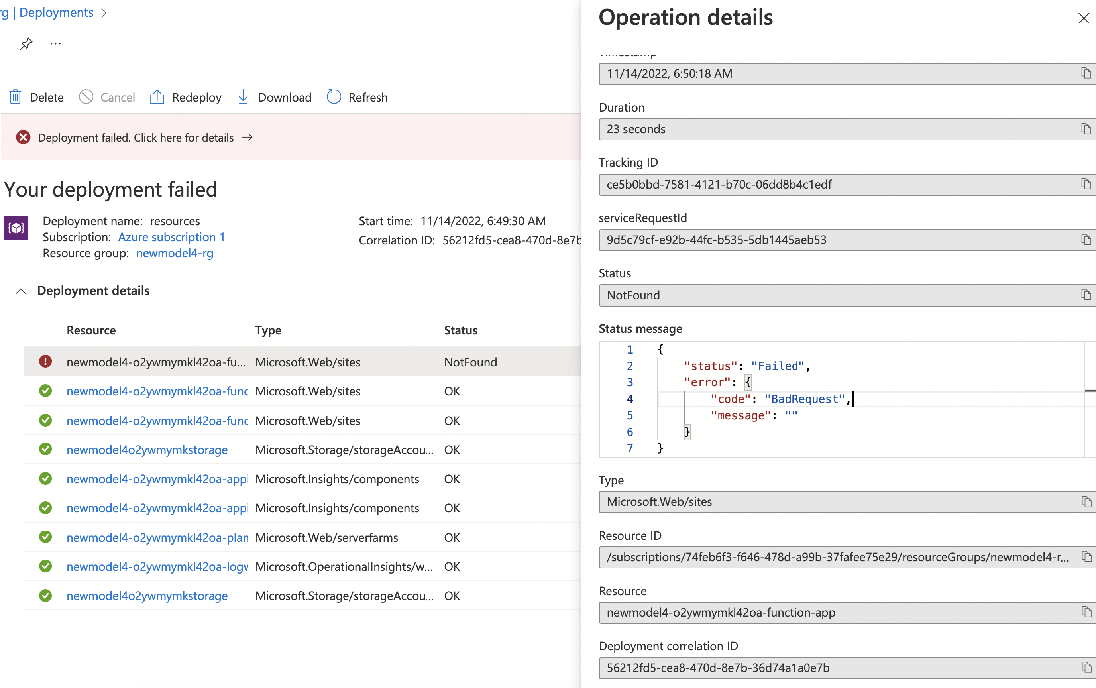Copy the Tracking ID value
This screenshot has height=688, width=1096.
click(x=1086, y=184)
